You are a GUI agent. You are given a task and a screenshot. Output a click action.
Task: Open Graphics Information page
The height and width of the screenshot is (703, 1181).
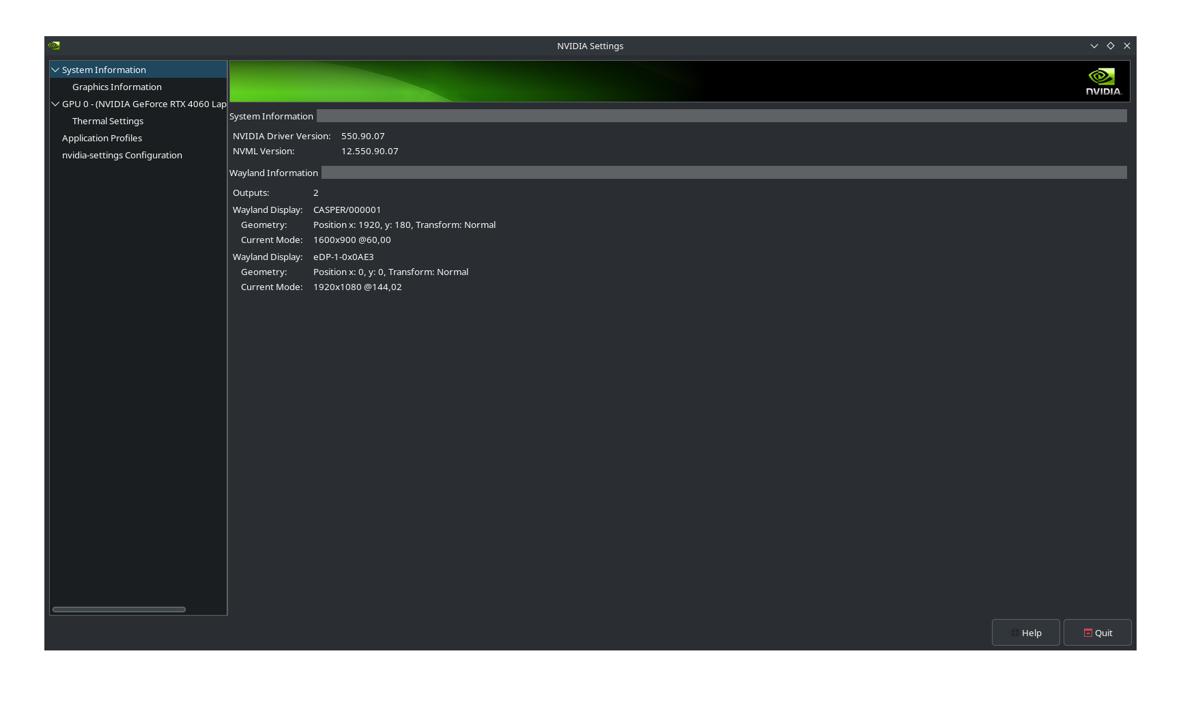117,87
